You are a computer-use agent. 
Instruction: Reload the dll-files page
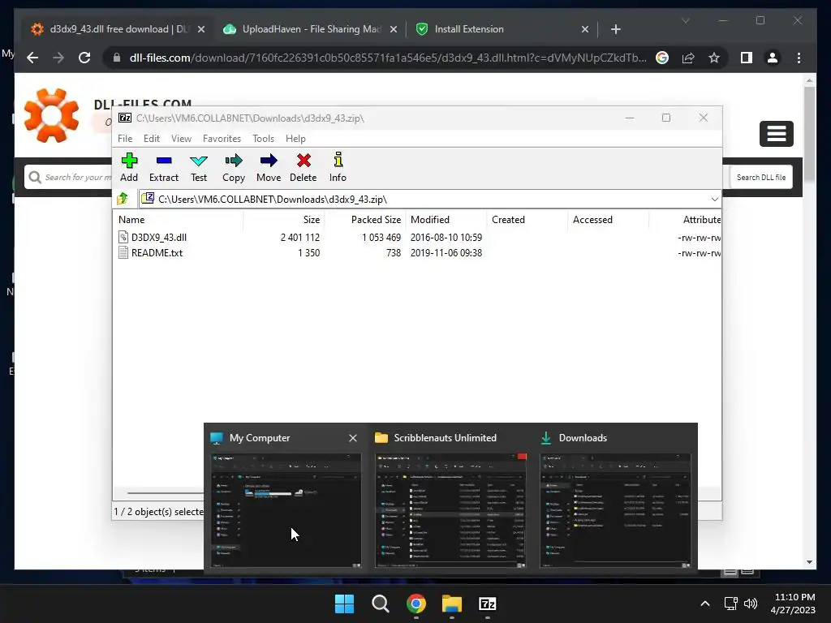tap(84, 58)
